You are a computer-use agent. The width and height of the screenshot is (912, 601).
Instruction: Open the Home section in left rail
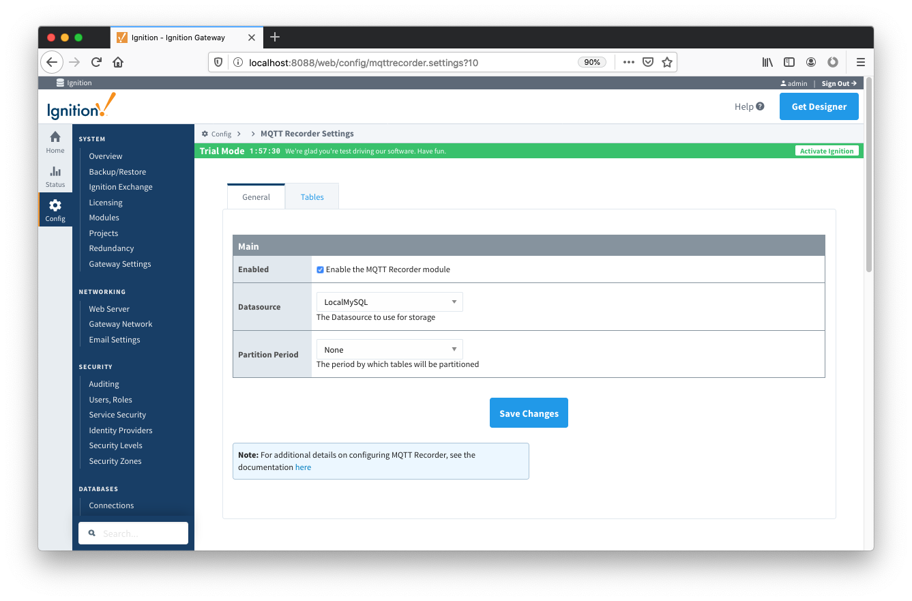click(x=55, y=142)
